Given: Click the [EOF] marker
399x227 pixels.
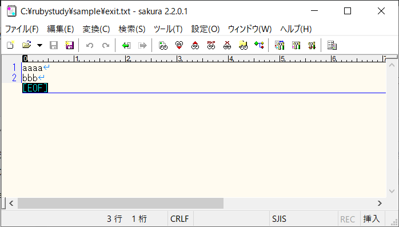Looking at the screenshot, I should click(35, 88).
